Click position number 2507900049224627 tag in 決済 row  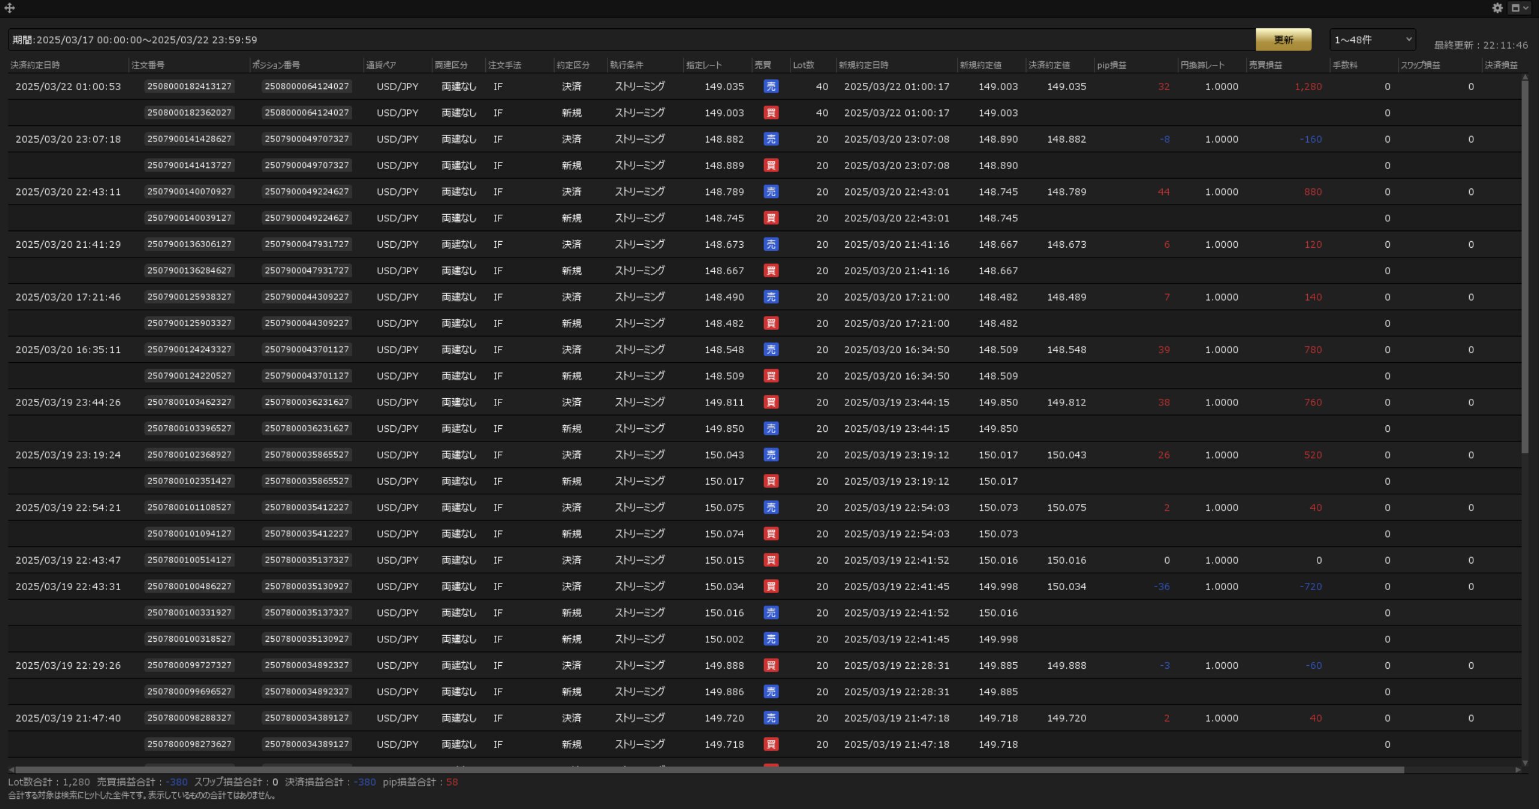[306, 192]
